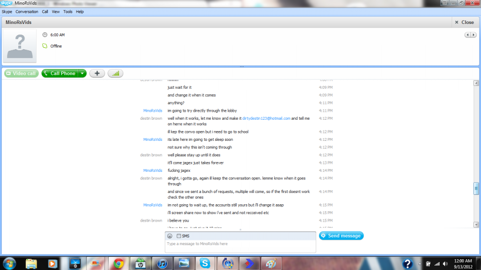This screenshot has width=481, height=270.
Task: Open the Windows Start menu
Action: pyautogui.click(x=9, y=263)
